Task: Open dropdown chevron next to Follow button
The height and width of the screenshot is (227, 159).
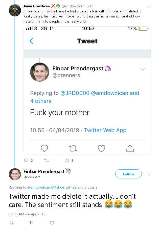Action: 148,174
